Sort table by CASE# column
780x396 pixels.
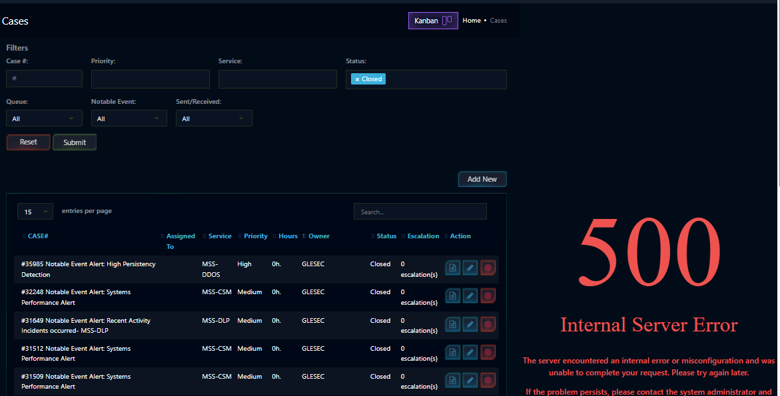[x=37, y=236]
